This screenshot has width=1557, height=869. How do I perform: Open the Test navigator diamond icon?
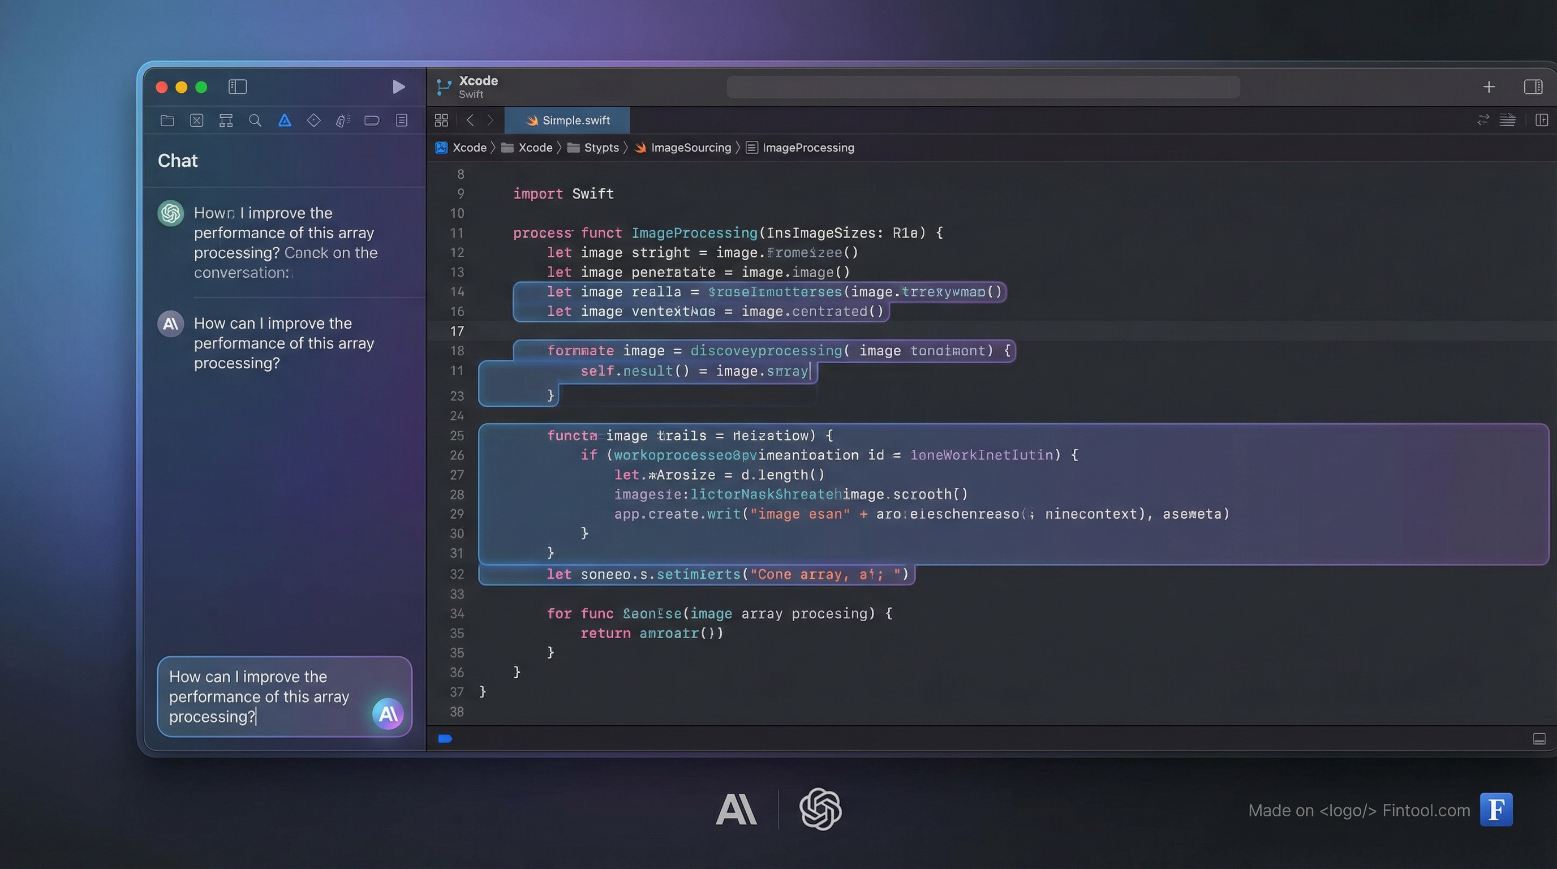tap(313, 121)
